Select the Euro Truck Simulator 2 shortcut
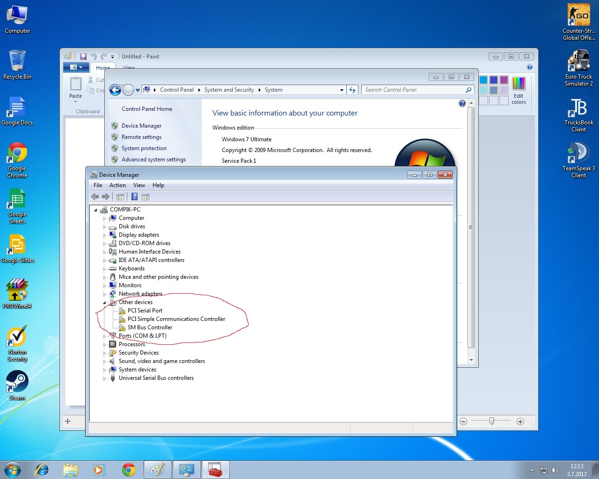 [579, 68]
